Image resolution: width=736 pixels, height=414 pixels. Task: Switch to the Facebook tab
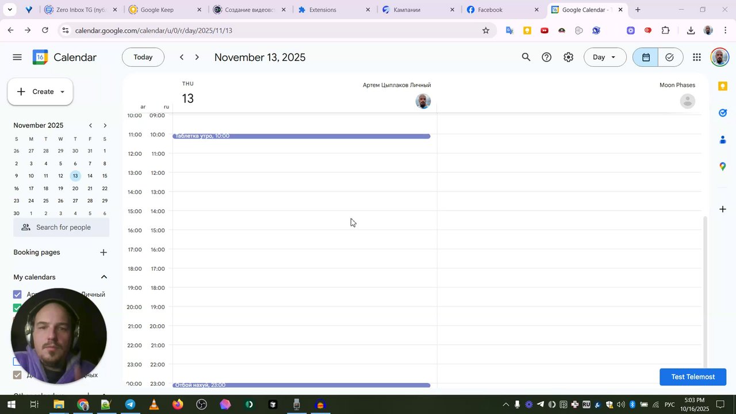(501, 10)
